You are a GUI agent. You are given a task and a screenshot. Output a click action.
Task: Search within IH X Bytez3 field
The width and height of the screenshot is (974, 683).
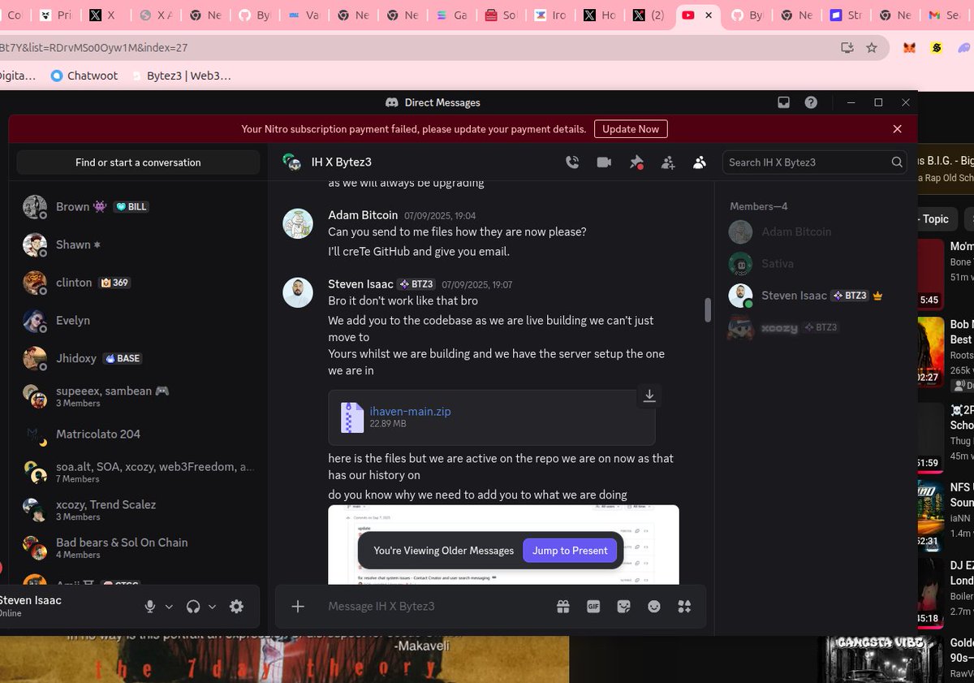coord(814,162)
